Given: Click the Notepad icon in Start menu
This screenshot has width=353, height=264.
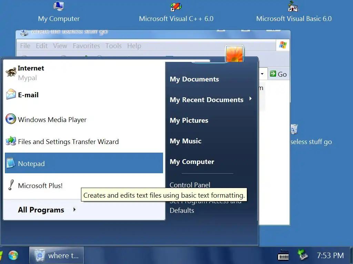Looking at the screenshot, I should [11, 163].
